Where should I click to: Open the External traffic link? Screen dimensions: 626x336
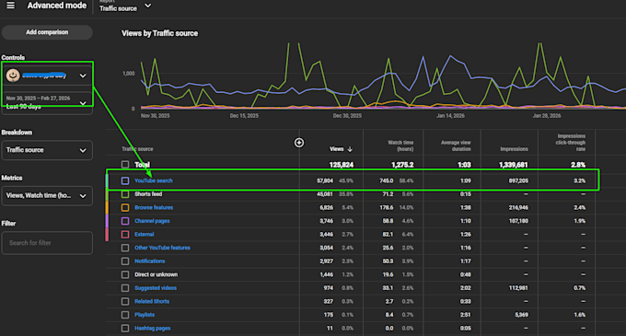[145, 234]
